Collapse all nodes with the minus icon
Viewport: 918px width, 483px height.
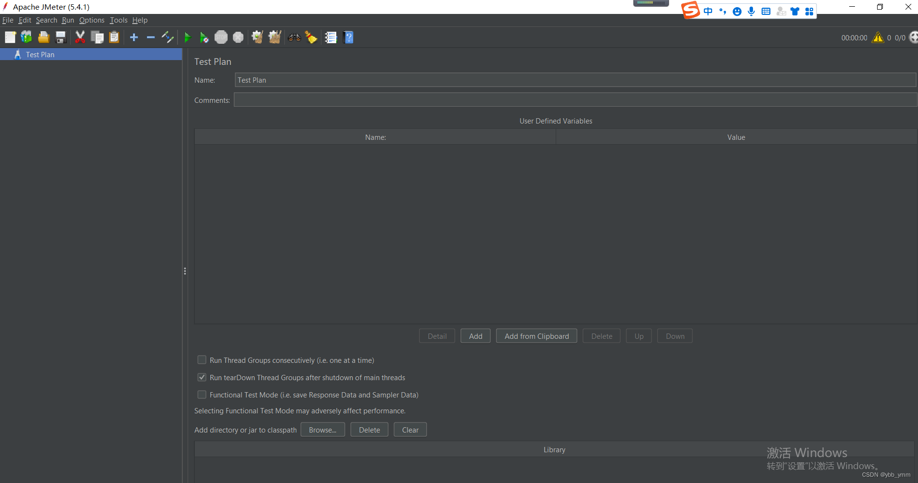click(x=151, y=37)
